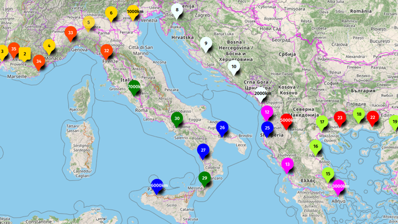Image resolution: width=398 pixels, height=224 pixels.
Task: Click the blue 6000km milestone marker
Action: pos(157,187)
